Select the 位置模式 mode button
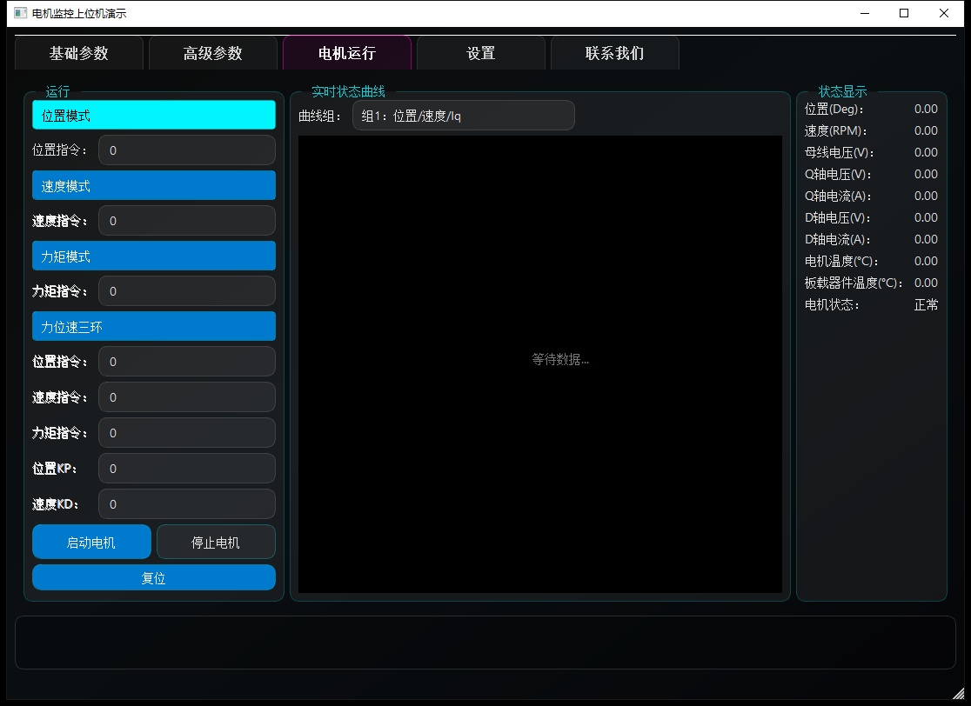971x706 pixels. pyautogui.click(x=154, y=115)
